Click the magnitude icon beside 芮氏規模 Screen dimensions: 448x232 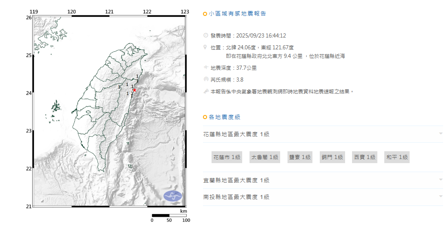[205, 80]
